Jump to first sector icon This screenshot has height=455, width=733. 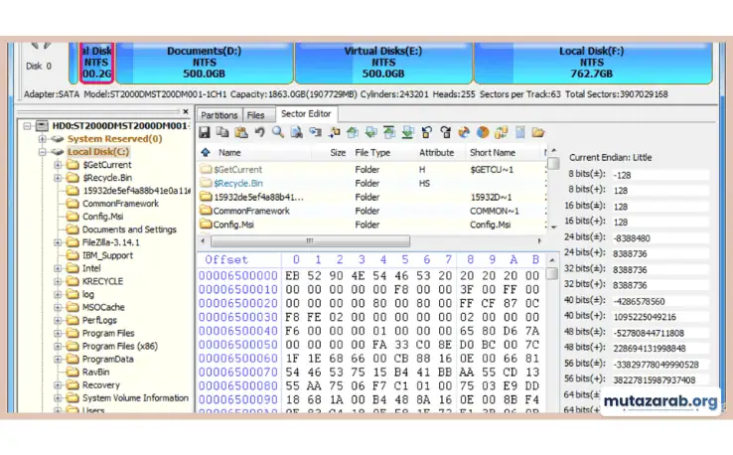(x=389, y=132)
